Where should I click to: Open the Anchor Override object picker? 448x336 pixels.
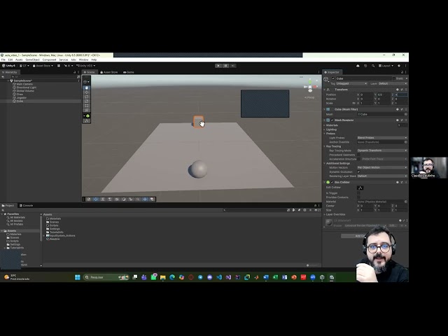406,142
